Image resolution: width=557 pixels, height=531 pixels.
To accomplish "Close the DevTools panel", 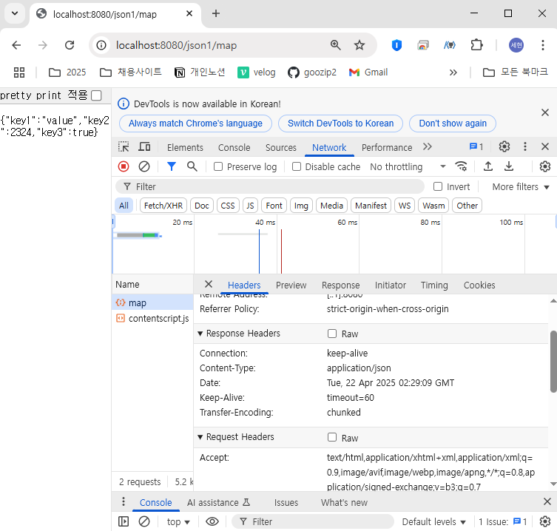I will tap(545, 146).
